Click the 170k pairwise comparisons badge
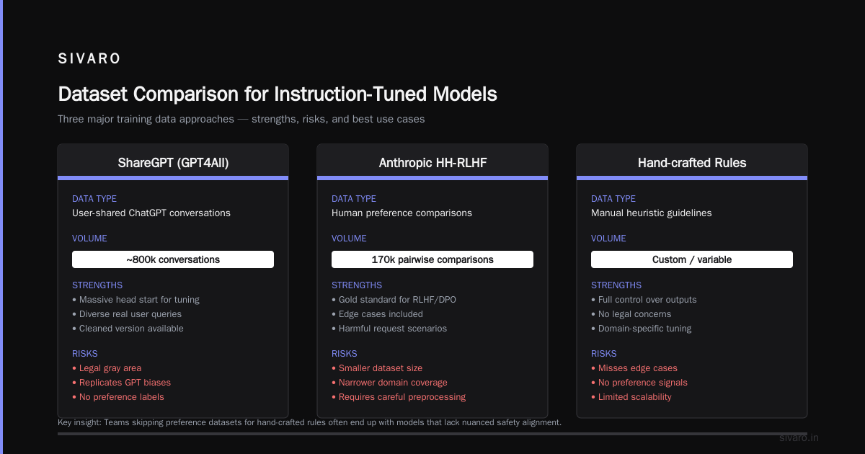 click(432, 259)
